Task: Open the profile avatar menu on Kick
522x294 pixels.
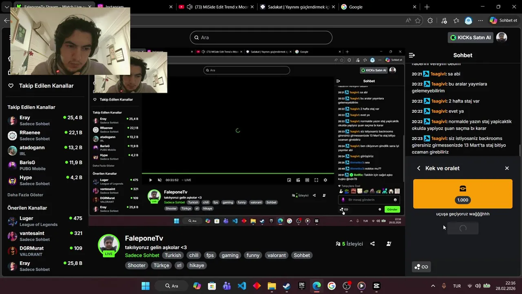Action: tap(502, 38)
